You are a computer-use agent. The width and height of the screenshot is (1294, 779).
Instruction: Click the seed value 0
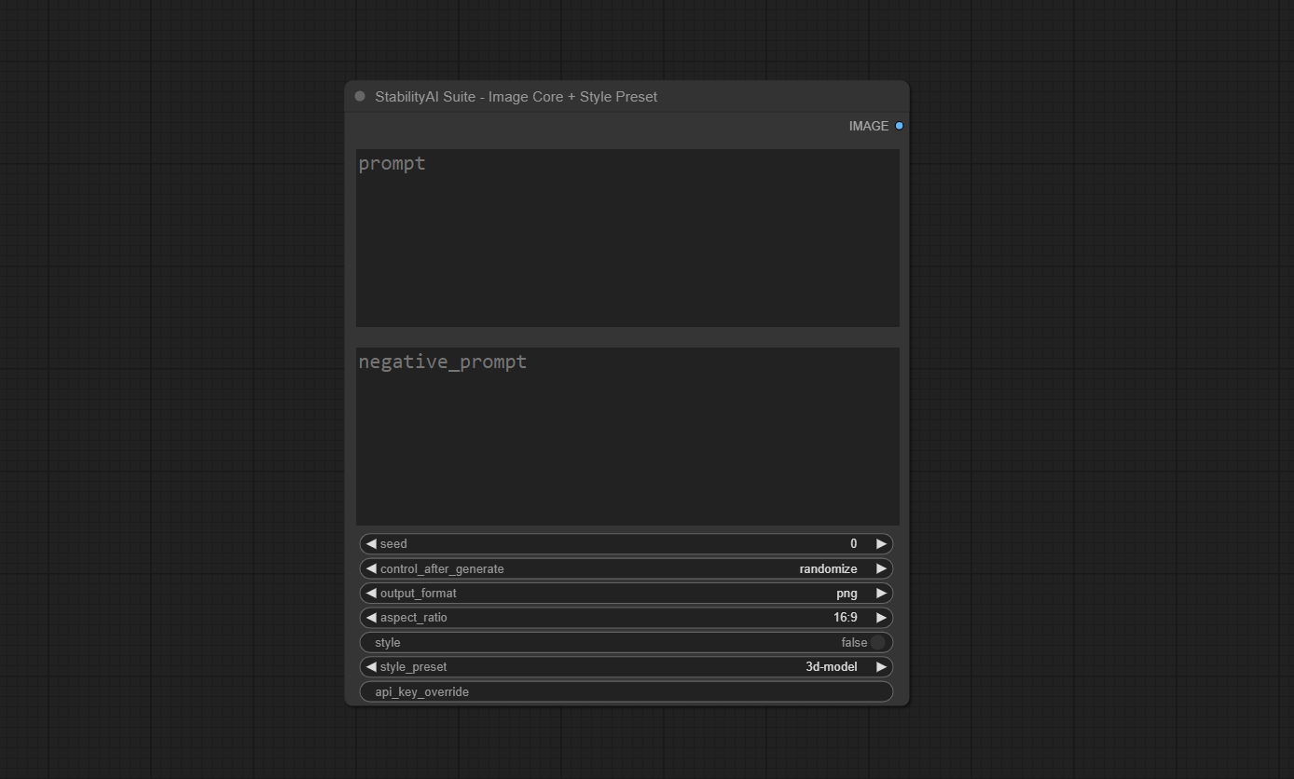[853, 543]
